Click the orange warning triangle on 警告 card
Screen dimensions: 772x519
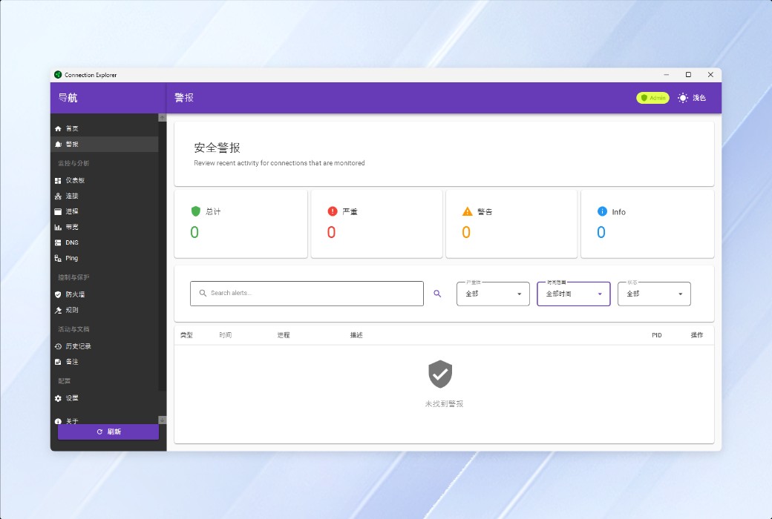[x=467, y=211]
